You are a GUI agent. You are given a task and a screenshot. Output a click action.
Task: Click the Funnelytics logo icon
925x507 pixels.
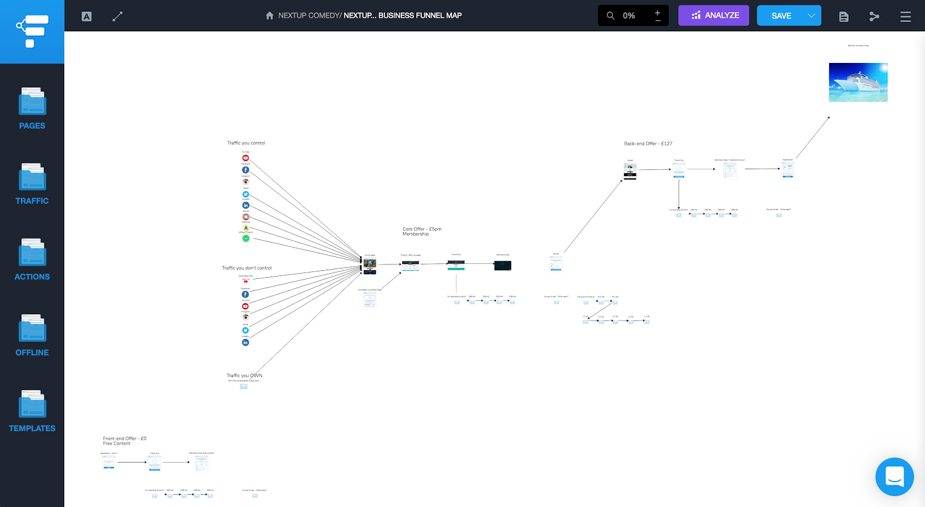pyautogui.click(x=32, y=31)
